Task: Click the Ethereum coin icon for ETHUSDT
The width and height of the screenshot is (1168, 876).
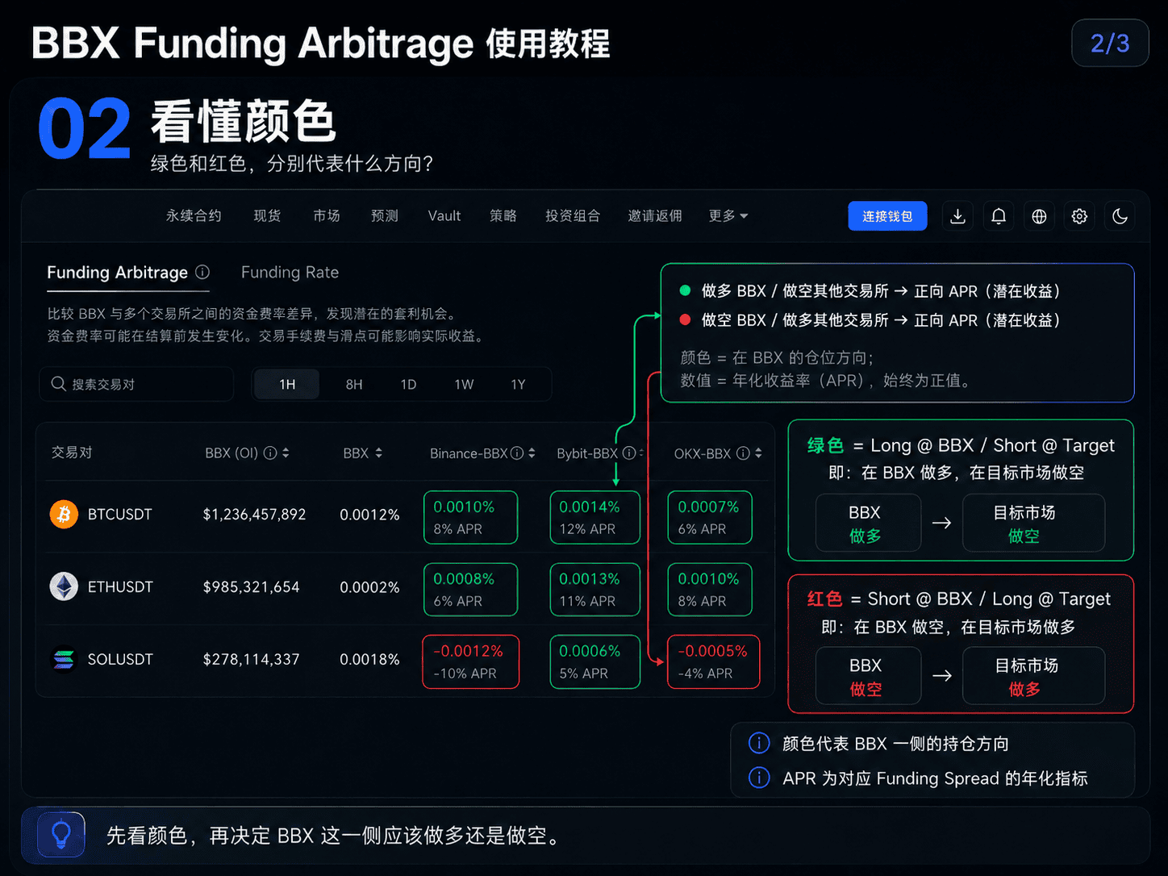Action: pyautogui.click(x=65, y=586)
